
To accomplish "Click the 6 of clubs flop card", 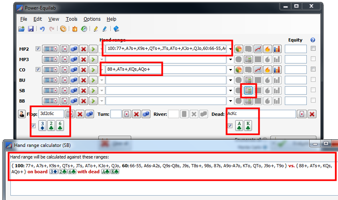I will [x=60, y=126].
